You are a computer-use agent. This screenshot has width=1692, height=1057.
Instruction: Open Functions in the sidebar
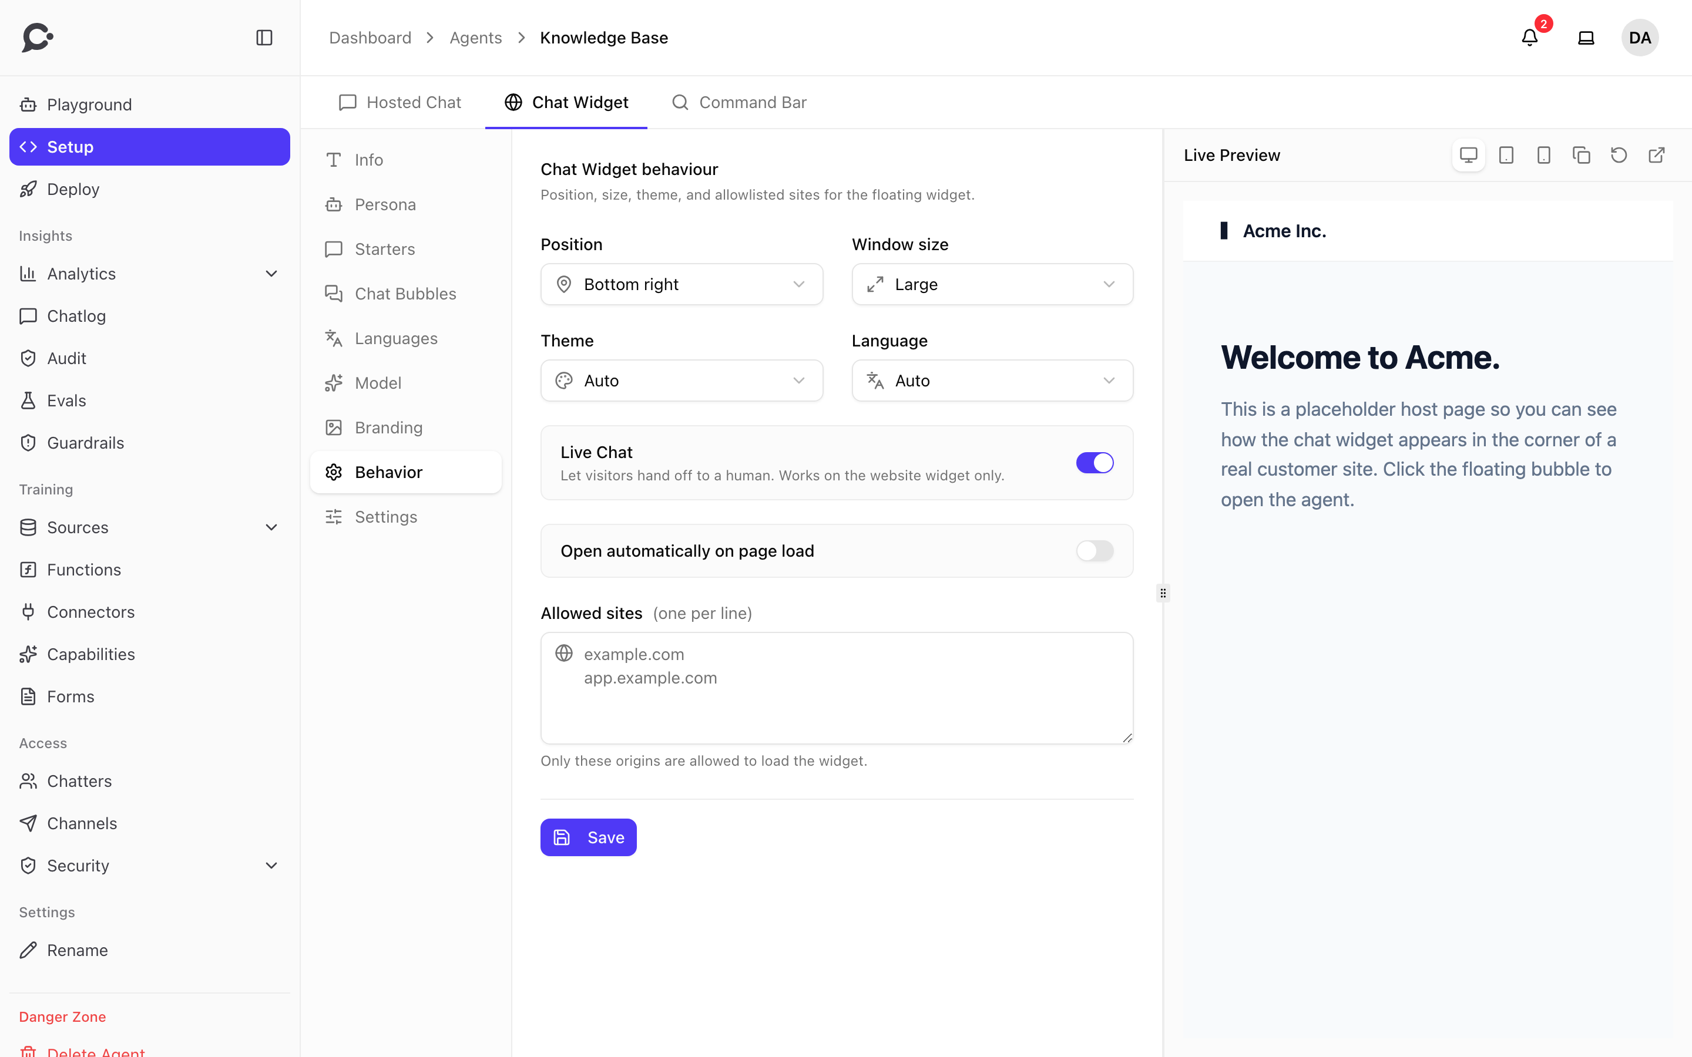[150, 570]
